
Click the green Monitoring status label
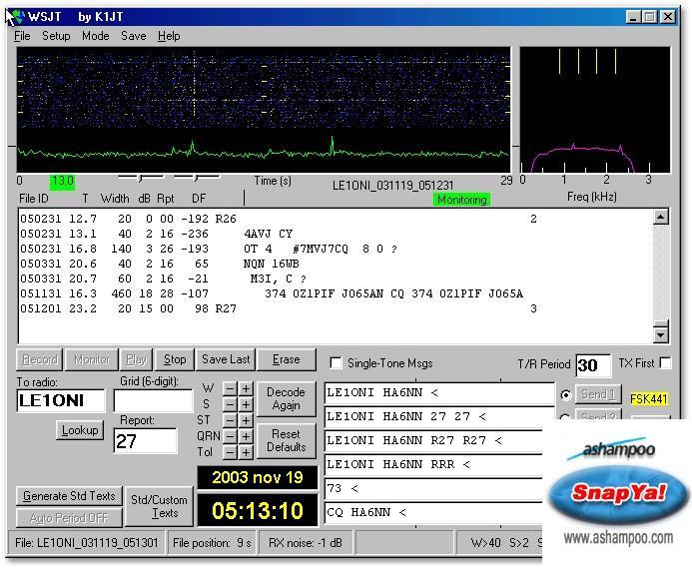click(x=461, y=200)
